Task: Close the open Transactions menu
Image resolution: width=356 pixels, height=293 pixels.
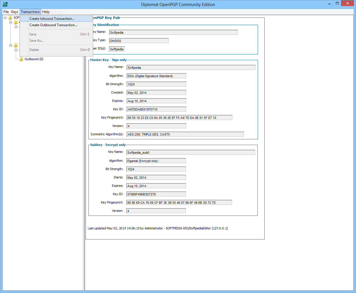Action: point(30,12)
